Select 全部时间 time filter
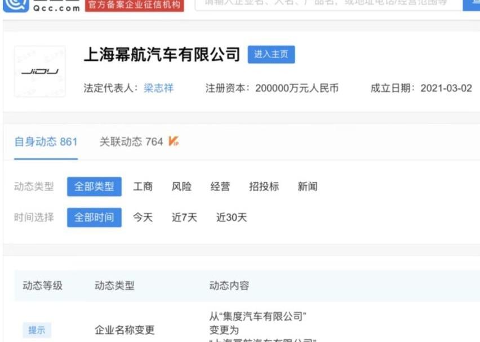The height and width of the screenshot is (342, 480). click(x=94, y=217)
